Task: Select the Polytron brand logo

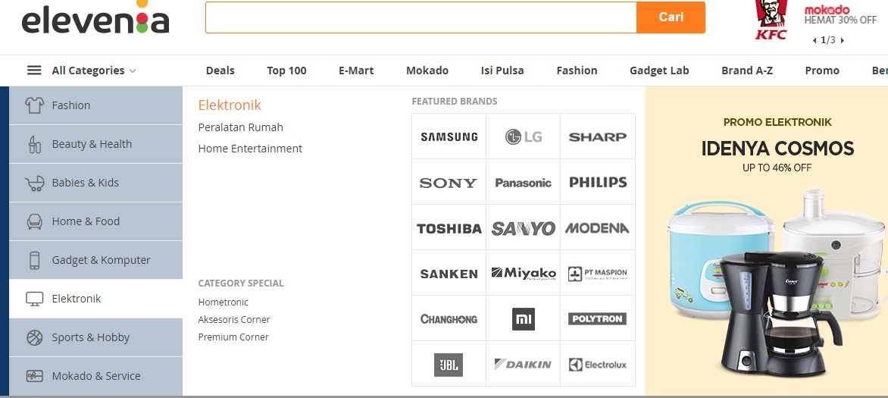Action: click(x=598, y=318)
